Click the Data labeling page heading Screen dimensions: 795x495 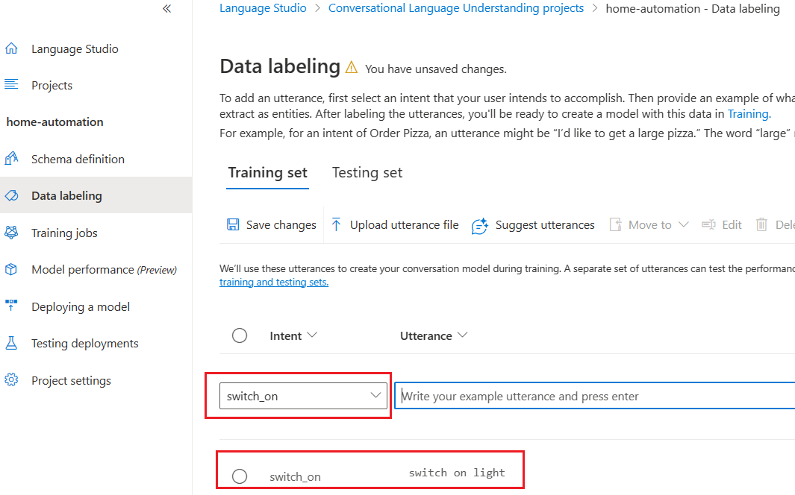[280, 66]
